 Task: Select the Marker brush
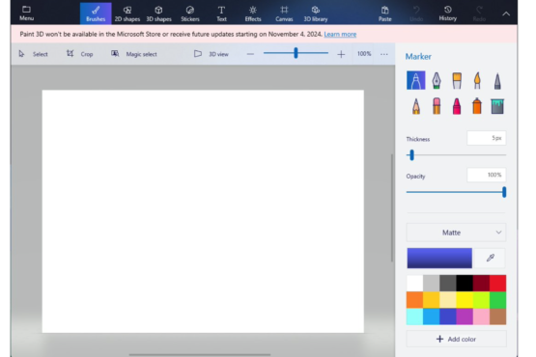click(415, 80)
